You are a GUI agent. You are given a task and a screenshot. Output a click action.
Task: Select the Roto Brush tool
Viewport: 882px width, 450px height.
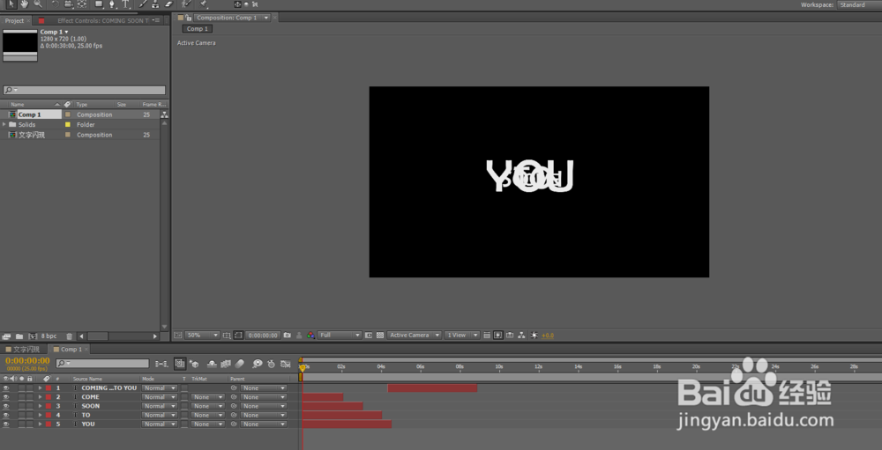tap(187, 4)
